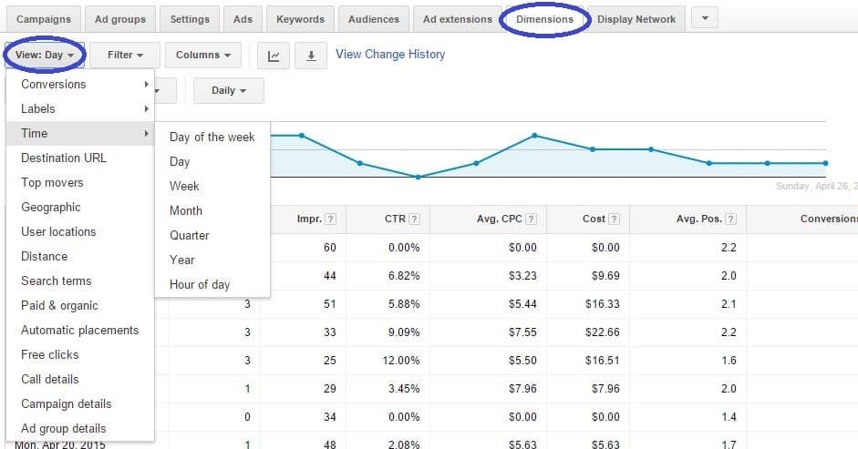Choose Free clicks view option
858x449 pixels.
pos(80,355)
